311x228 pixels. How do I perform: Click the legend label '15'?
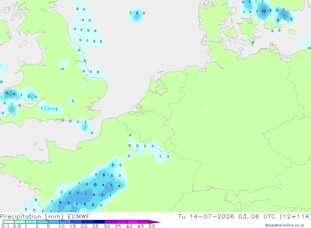tap(73, 226)
